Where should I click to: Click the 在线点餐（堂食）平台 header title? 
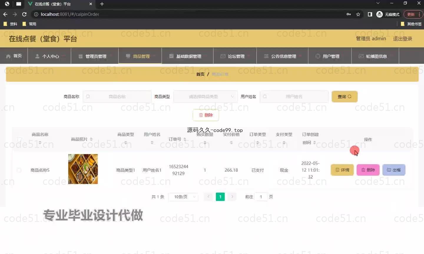43,39
